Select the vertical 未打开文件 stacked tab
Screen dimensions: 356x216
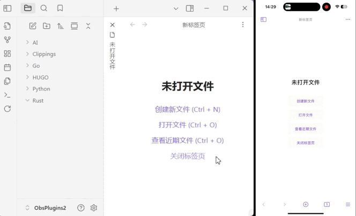113,56
